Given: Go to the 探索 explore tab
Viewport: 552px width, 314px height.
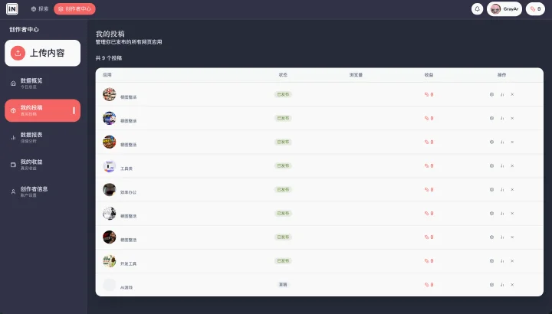Looking at the screenshot, I should coord(40,9).
